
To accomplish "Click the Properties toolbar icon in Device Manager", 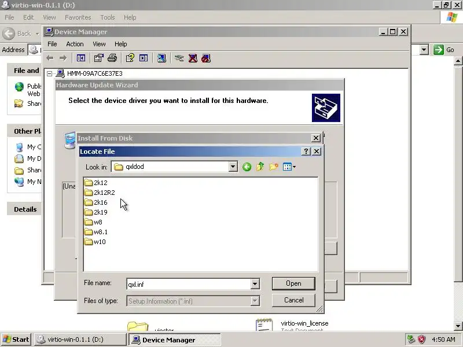I will (98, 58).
